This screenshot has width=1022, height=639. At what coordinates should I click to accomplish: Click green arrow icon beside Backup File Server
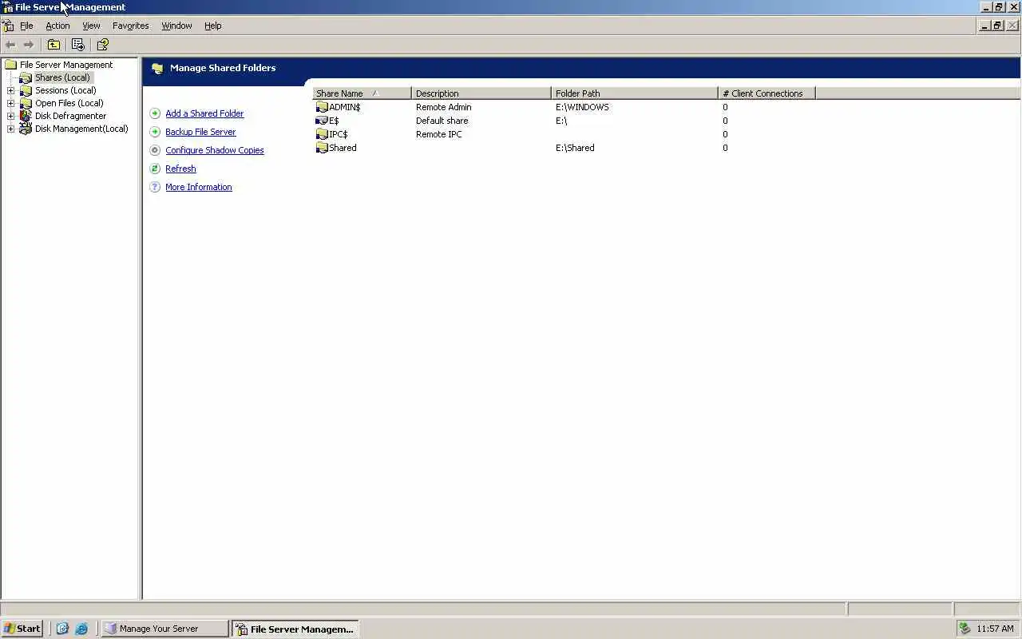(155, 132)
